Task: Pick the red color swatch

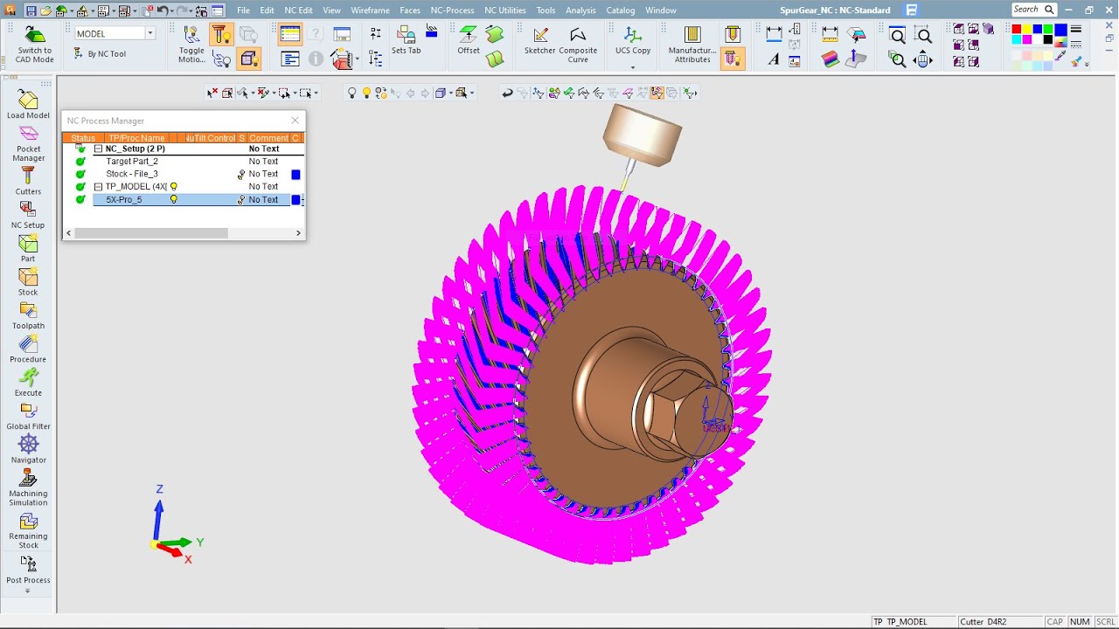Action: [x=1017, y=29]
